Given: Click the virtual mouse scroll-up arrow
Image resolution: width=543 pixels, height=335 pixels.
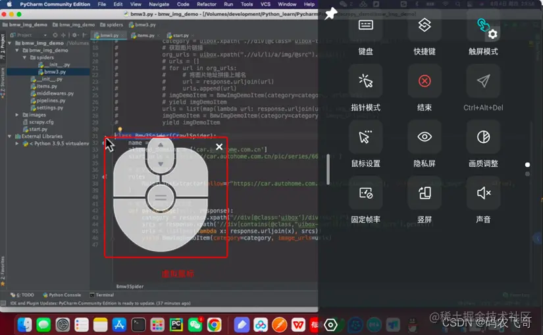Looking at the screenshot, I should pyautogui.click(x=161, y=145).
